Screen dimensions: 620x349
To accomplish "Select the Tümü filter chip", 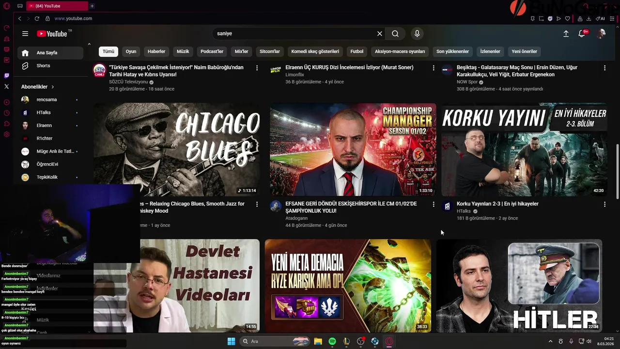I will (108, 51).
